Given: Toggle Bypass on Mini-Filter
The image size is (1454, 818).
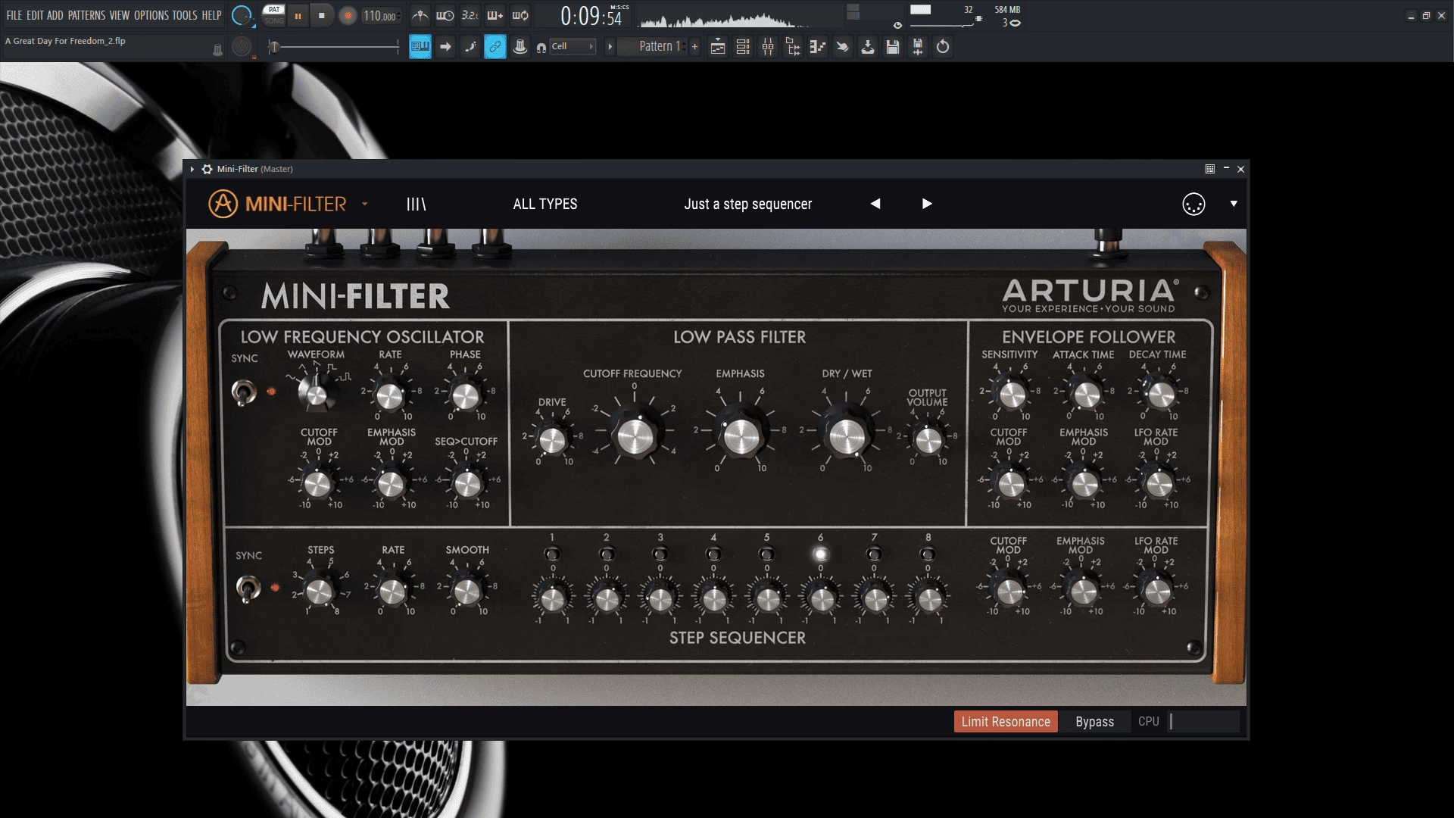Looking at the screenshot, I should click(1094, 722).
